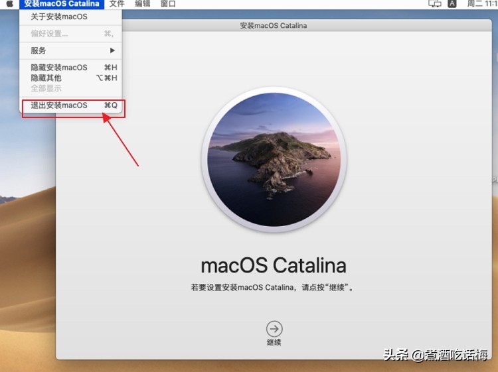This screenshot has height=372, width=498.
Task: Choose 隐藏安装macOS from the menu
Action: pyautogui.click(x=70, y=68)
